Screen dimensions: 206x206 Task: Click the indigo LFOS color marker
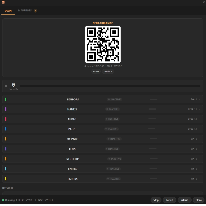coord(5,149)
